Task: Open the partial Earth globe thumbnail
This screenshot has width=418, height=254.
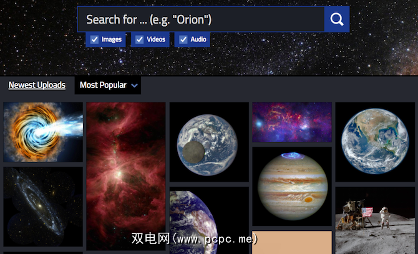Action: tap(209, 221)
